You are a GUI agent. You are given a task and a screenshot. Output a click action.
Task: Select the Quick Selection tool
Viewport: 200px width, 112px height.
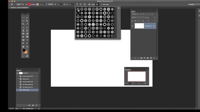point(27,21)
